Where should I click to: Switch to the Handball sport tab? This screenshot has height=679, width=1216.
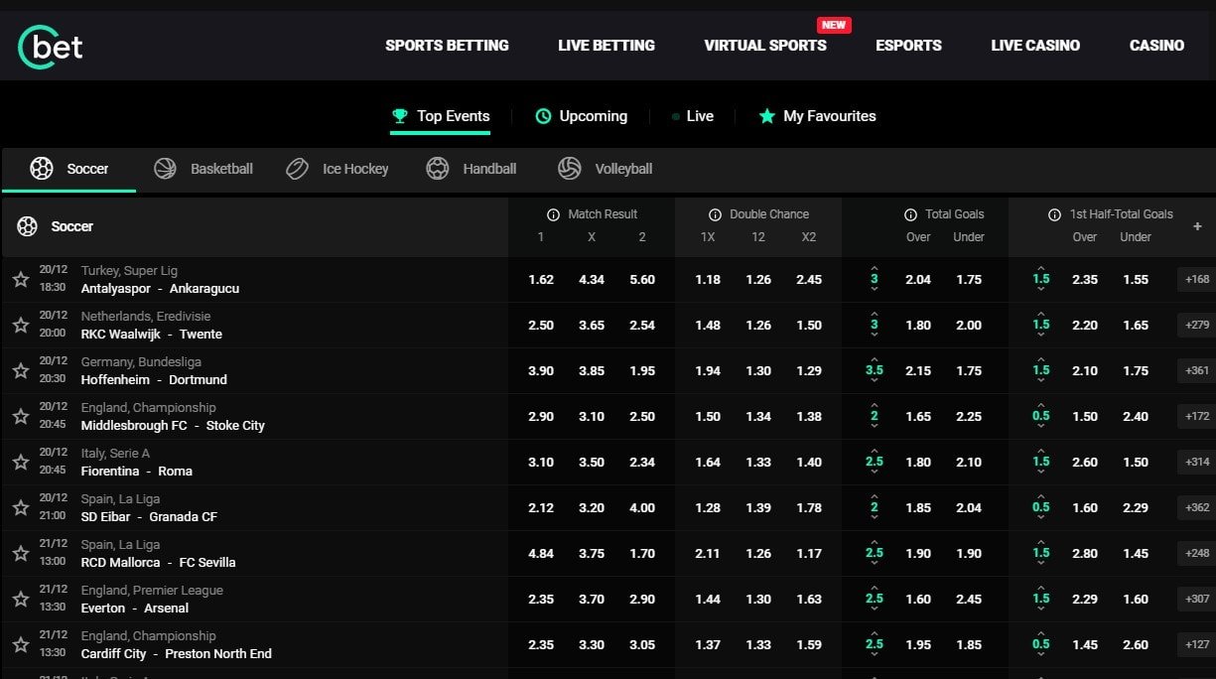[471, 169]
